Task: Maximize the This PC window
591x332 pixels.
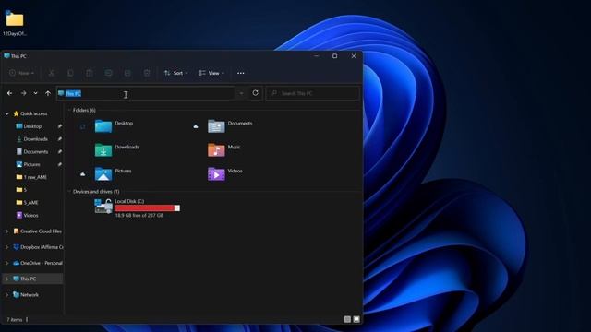Action: (334, 56)
